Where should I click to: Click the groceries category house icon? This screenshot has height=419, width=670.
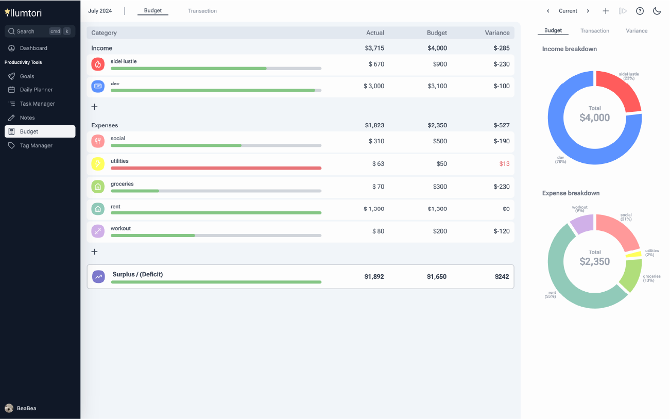click(98, 187)
